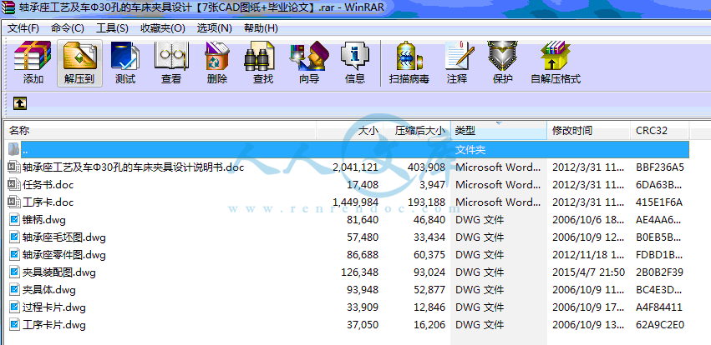Click the DWG icon of 过程卡片.dwg

[14, 307]
